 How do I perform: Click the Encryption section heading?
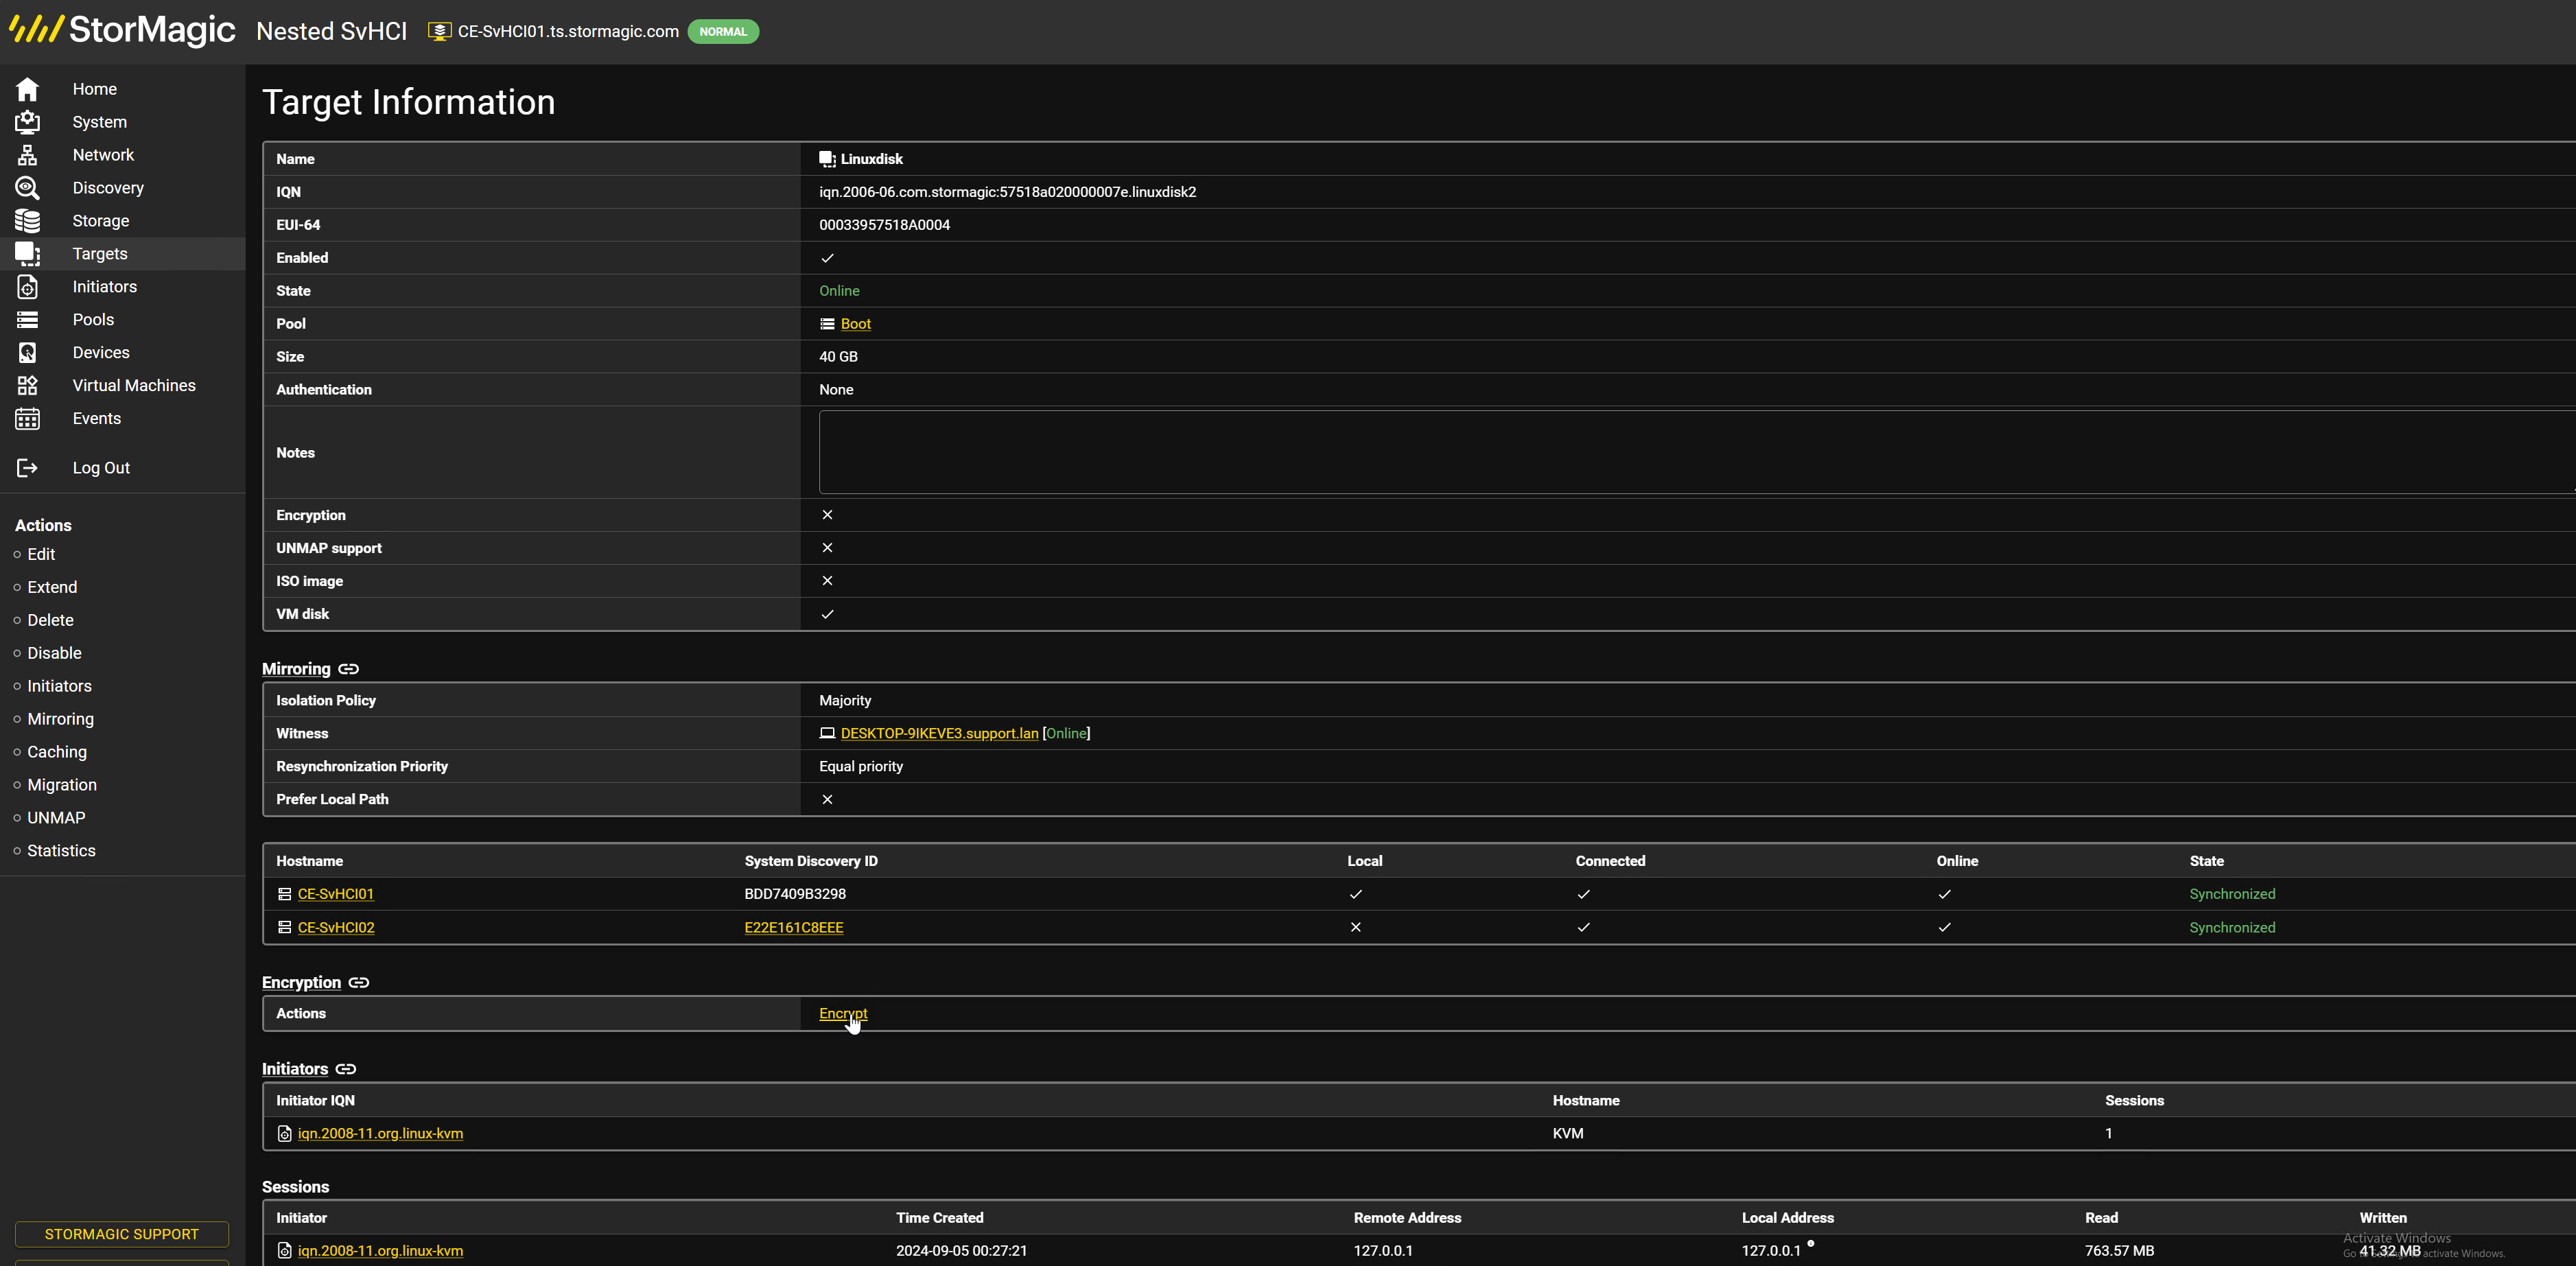point(301,983)
